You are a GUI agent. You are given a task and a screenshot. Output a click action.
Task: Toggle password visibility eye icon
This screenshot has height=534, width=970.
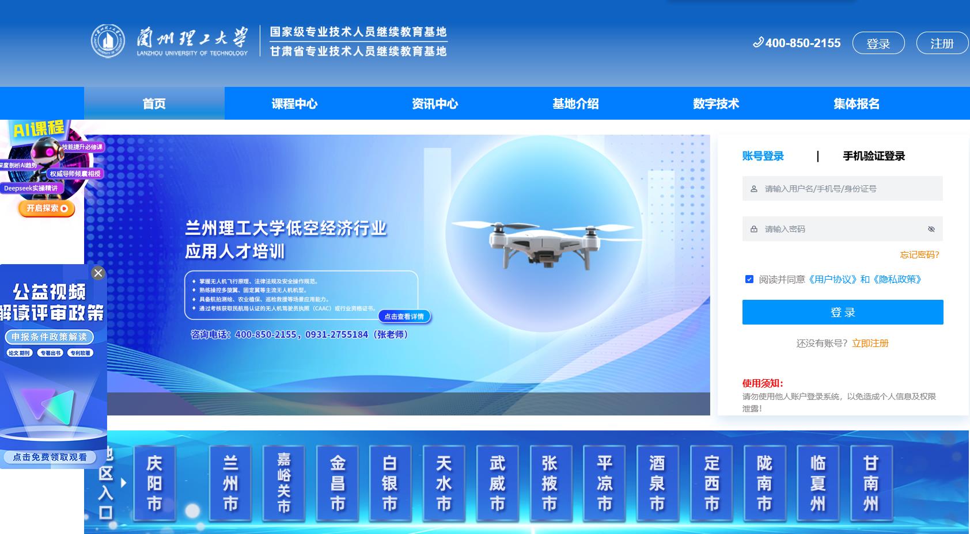pyautogui.click(x=931, y=229)
